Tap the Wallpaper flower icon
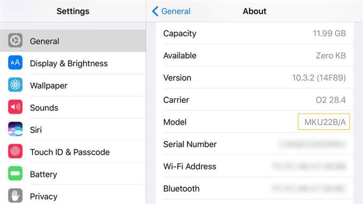Screen dimensions: 363x204 point(15,84)
